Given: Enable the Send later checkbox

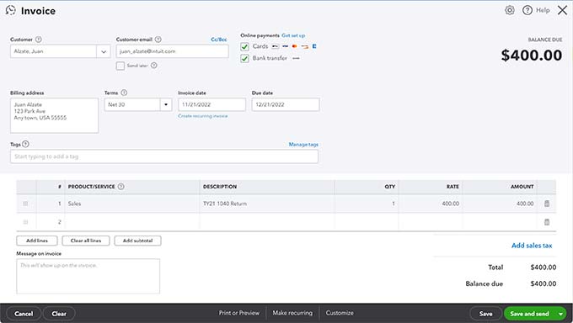Looking at the screenshot, I should [x=120, y=66].
